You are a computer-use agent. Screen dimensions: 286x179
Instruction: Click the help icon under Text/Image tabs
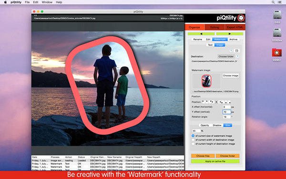pos(231,51)
